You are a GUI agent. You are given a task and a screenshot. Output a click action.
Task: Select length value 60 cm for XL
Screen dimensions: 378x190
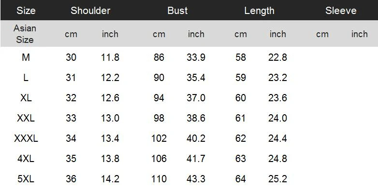click(241, 98)
